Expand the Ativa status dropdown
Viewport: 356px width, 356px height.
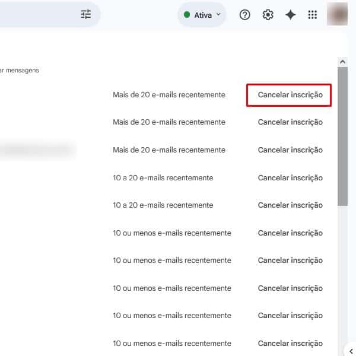(x=202, y=15)
